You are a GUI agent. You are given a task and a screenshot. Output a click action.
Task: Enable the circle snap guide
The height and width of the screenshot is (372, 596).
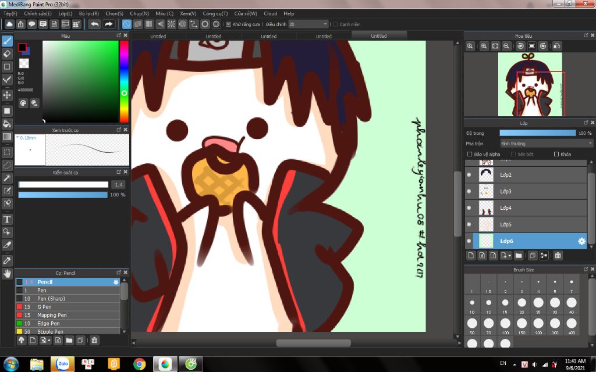[183, 24]
